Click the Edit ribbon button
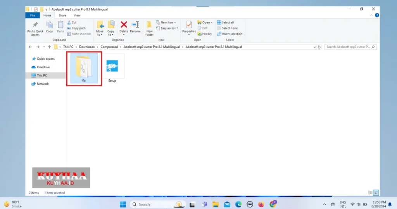This screenshot has width=397, height=209. pos(202,28)
